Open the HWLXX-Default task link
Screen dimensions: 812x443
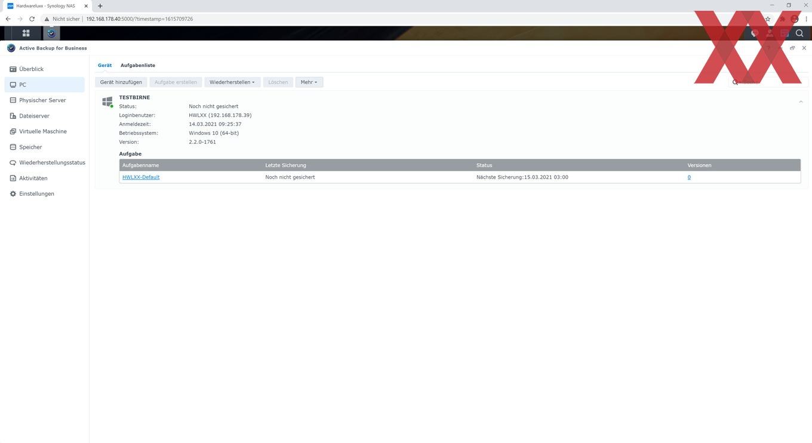point(141,177)
